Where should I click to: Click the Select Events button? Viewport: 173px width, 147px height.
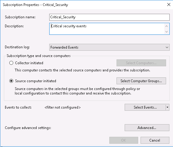145,107
